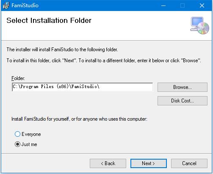Click the FamiStudio installer icon in title bar

6,6
